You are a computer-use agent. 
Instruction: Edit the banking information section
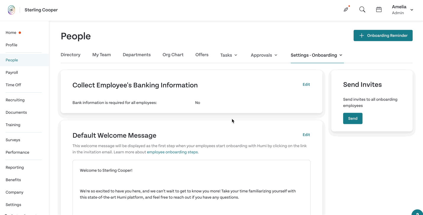[x=306, y=84]
